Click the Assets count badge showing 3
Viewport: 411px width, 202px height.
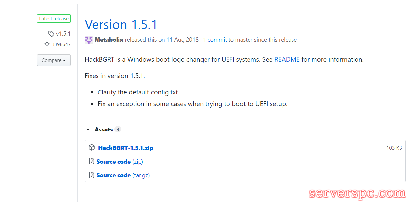[118, 129]
